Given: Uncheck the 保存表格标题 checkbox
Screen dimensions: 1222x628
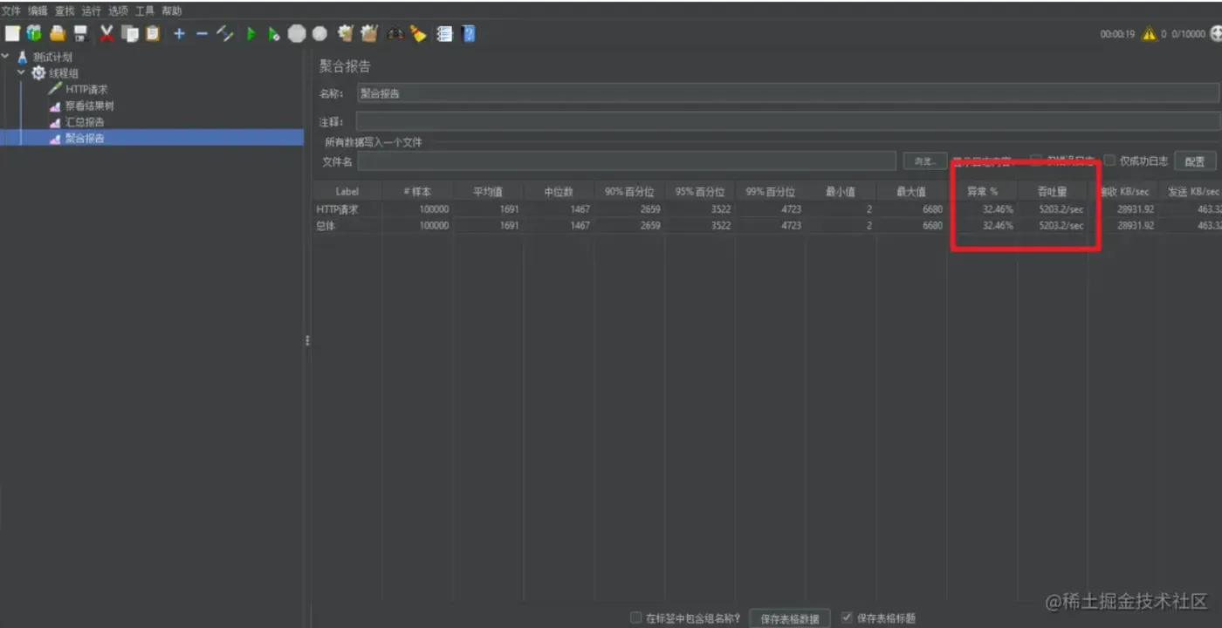Looking at the screenshot, I should (846, 618).
